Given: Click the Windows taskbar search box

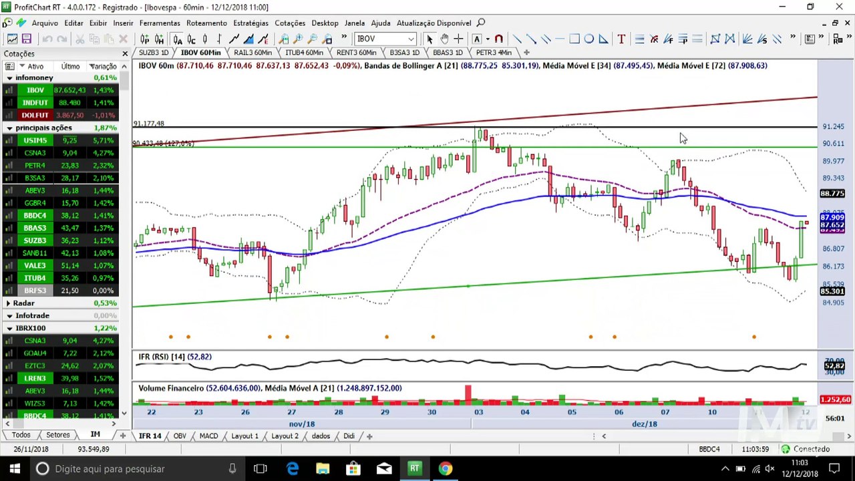Looking at the screenshot, I should tap(137, 468).
